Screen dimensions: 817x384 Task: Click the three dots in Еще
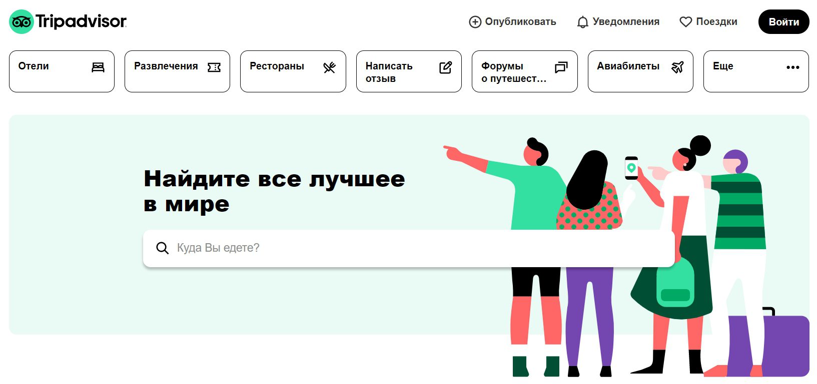click(x=793, y=67)
